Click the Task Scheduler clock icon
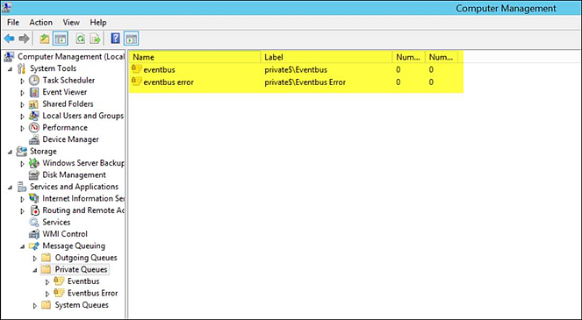The image size is (582, 320). point(34,81)
